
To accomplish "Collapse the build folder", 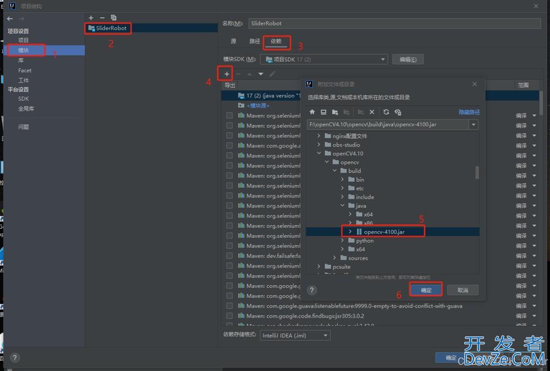I will (x=334, y=171).
